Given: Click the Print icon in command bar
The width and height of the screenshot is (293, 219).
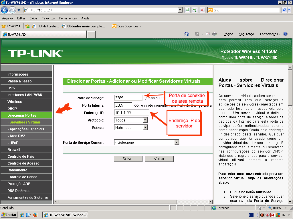Looking at the screenshot, I should click(215, 34).
